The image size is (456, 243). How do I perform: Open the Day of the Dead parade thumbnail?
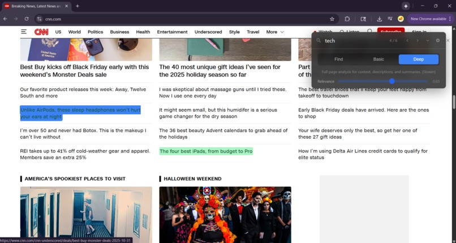click(x=225, y=215)
